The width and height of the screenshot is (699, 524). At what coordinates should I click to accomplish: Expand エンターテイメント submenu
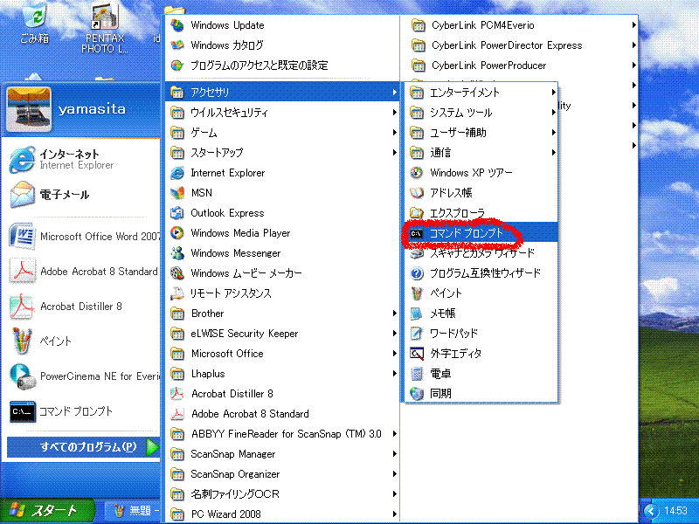pyautogui.click(x=481, y=93)
